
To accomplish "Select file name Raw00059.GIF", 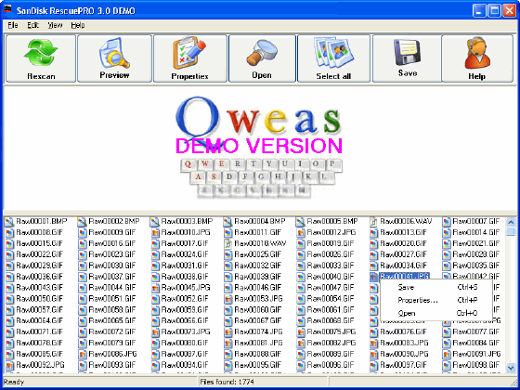I will [185, 310].
